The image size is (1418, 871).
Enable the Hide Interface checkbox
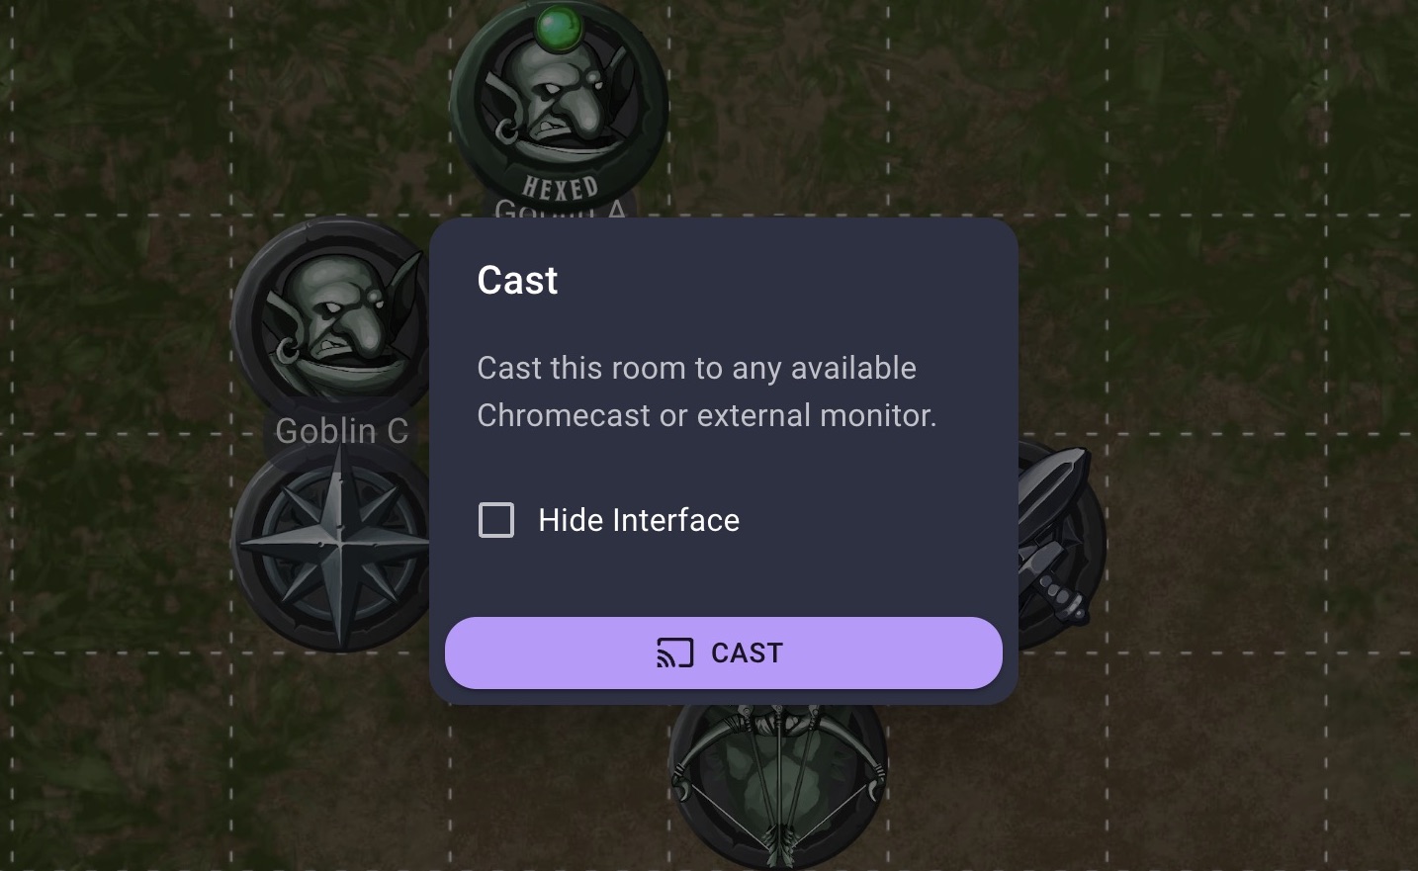[x=496, y=520]
